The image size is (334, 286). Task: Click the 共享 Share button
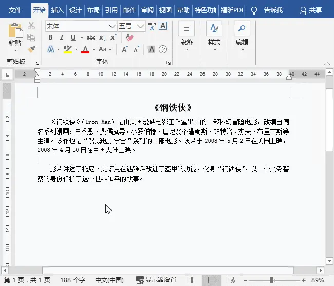[x=310, y=10]
